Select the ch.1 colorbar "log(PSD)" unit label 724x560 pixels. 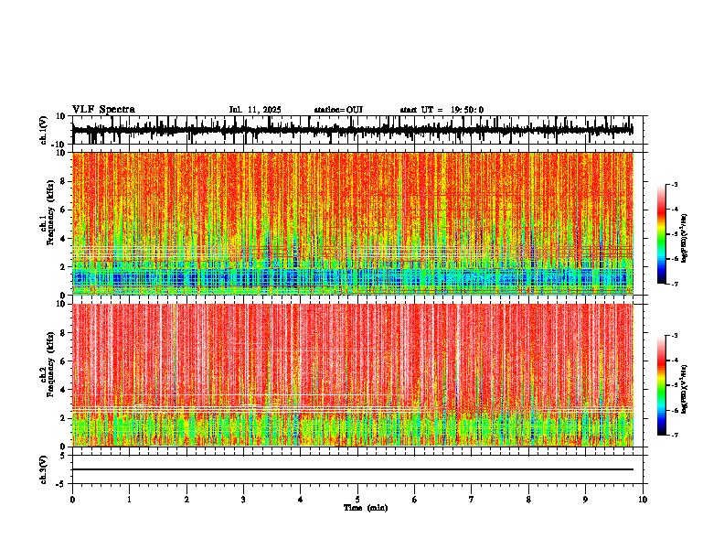click(685, 239)
